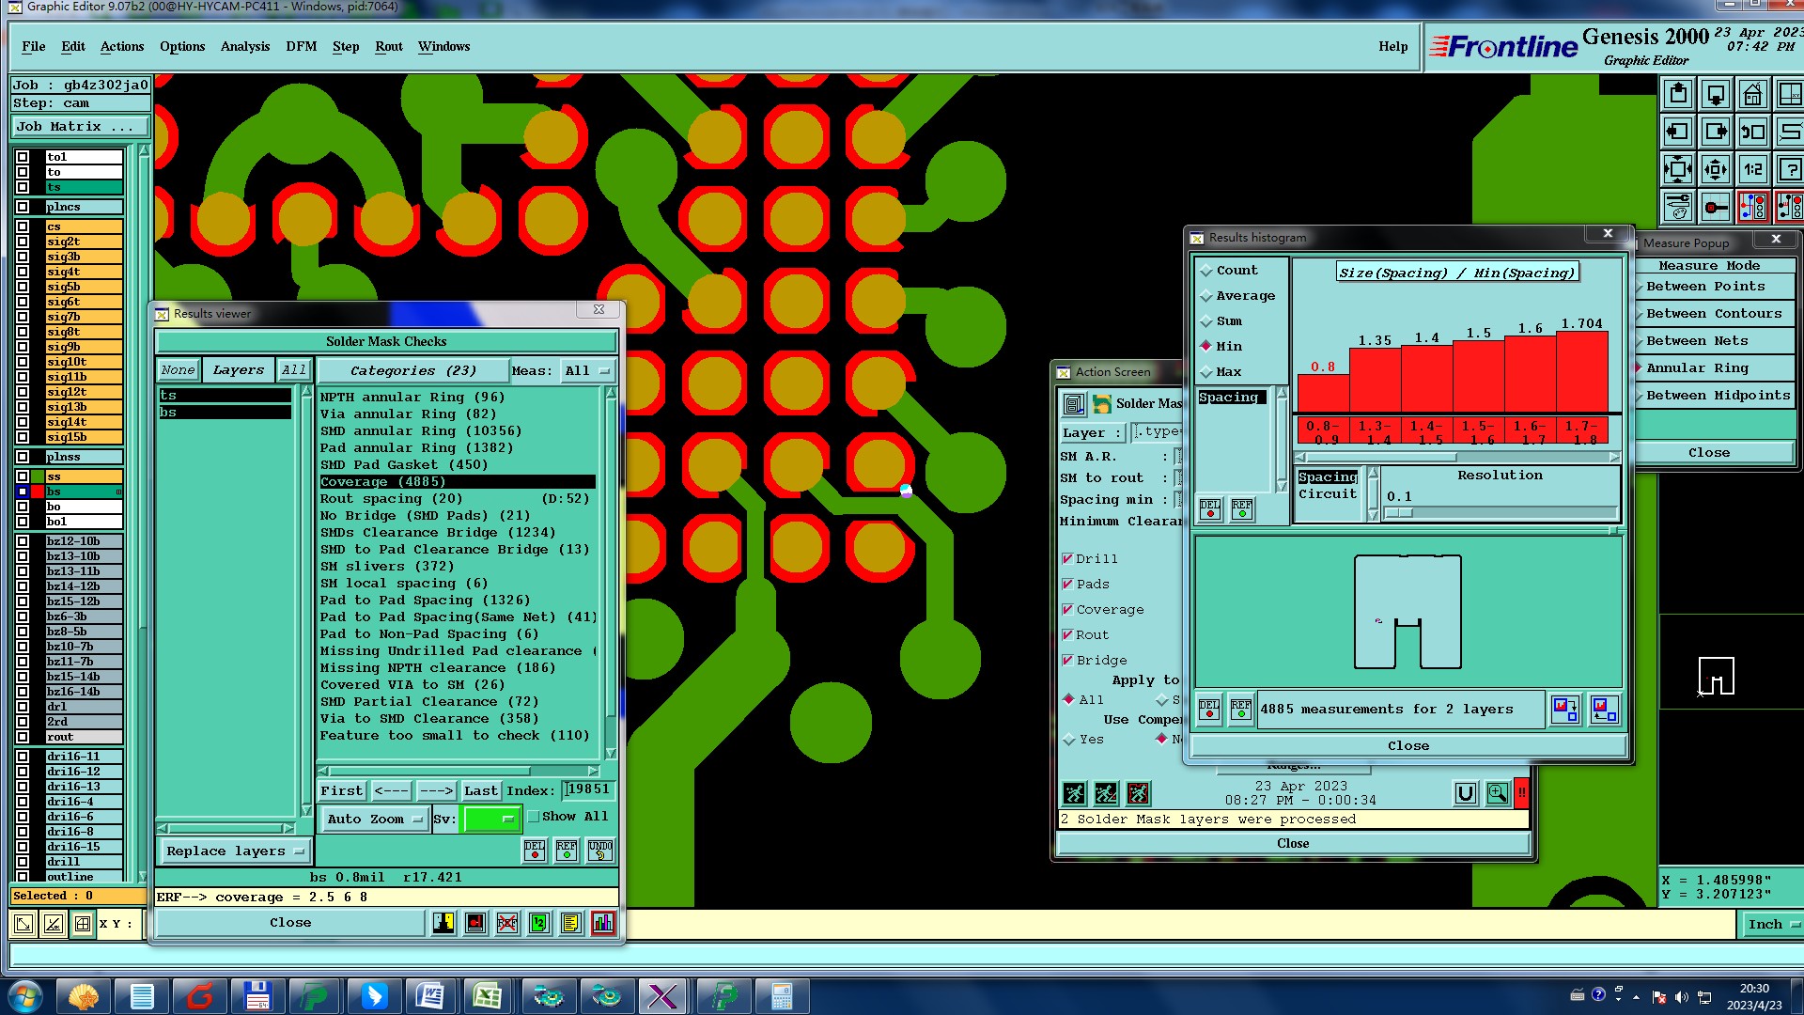This screenshot has height=1015, width=1804.
Task: Open the DFM menu
Action: point(301,46)
